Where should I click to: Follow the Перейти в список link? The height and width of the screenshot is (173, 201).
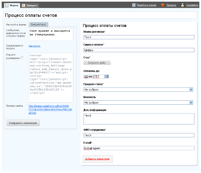(147, 5)
